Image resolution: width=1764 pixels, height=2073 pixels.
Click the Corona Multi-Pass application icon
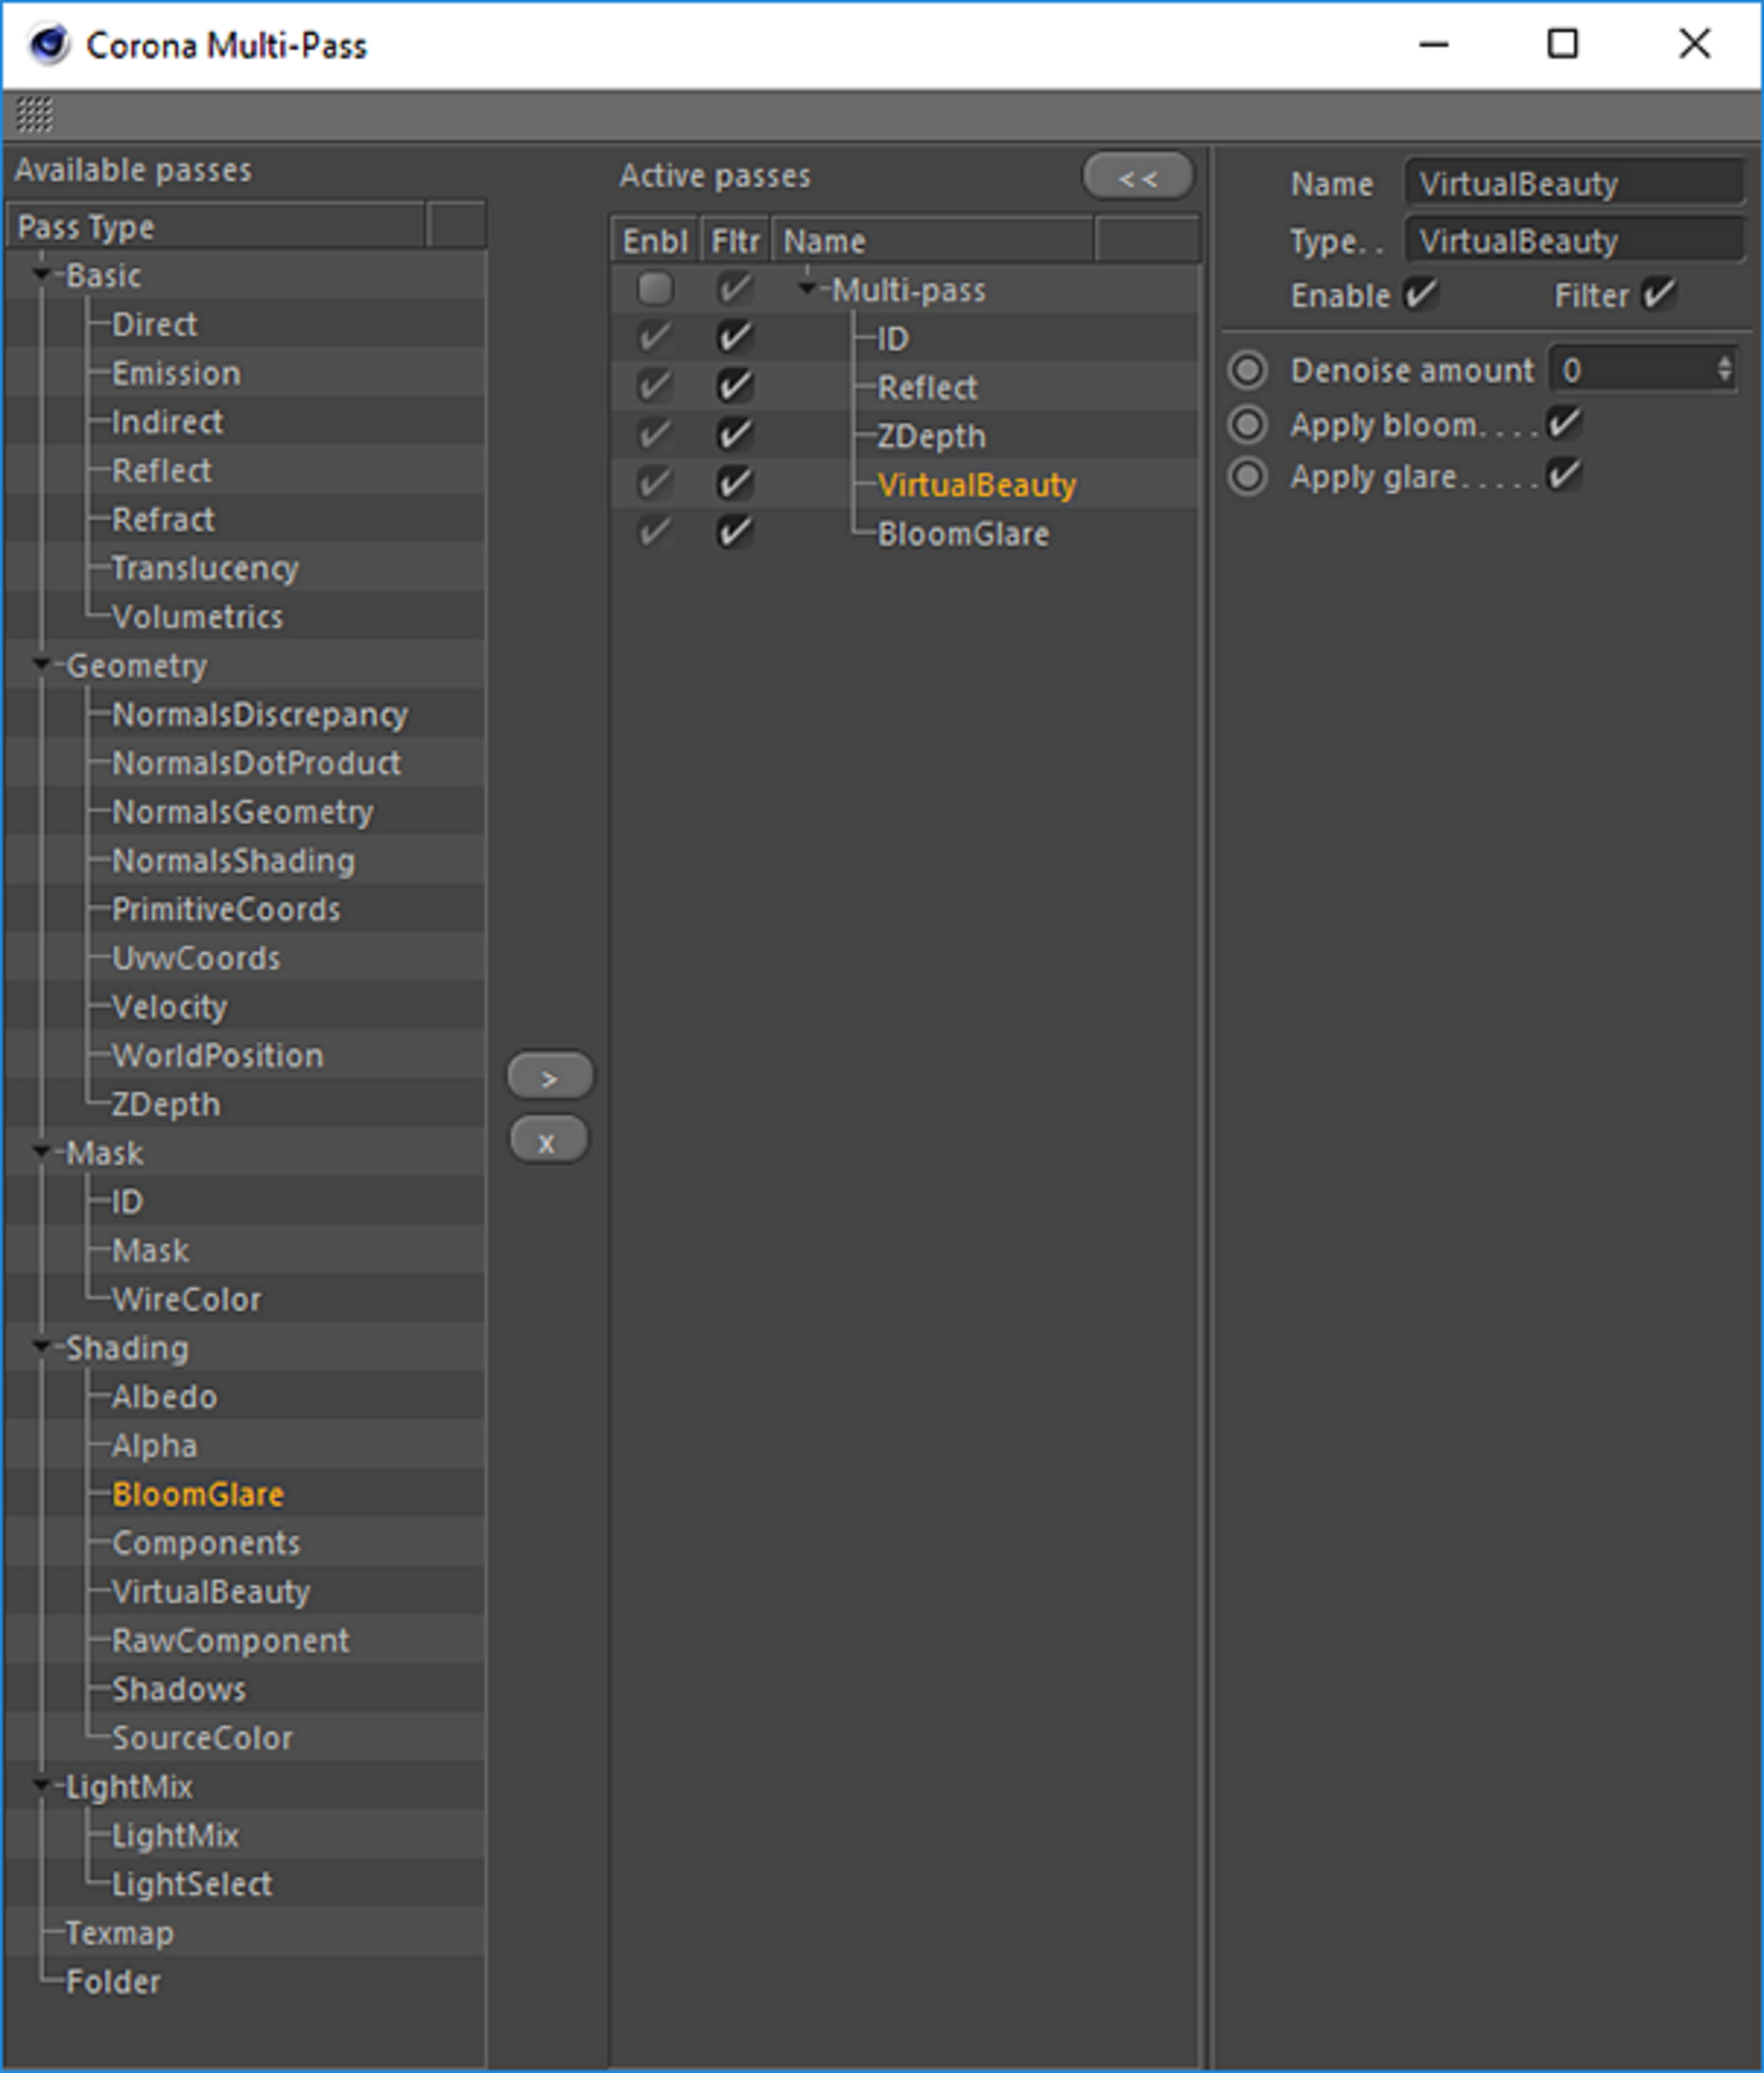point(31,33)
